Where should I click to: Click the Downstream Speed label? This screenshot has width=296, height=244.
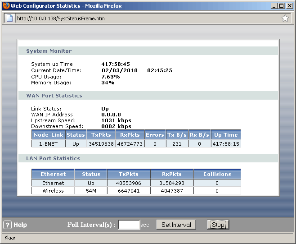pos(57,126)
